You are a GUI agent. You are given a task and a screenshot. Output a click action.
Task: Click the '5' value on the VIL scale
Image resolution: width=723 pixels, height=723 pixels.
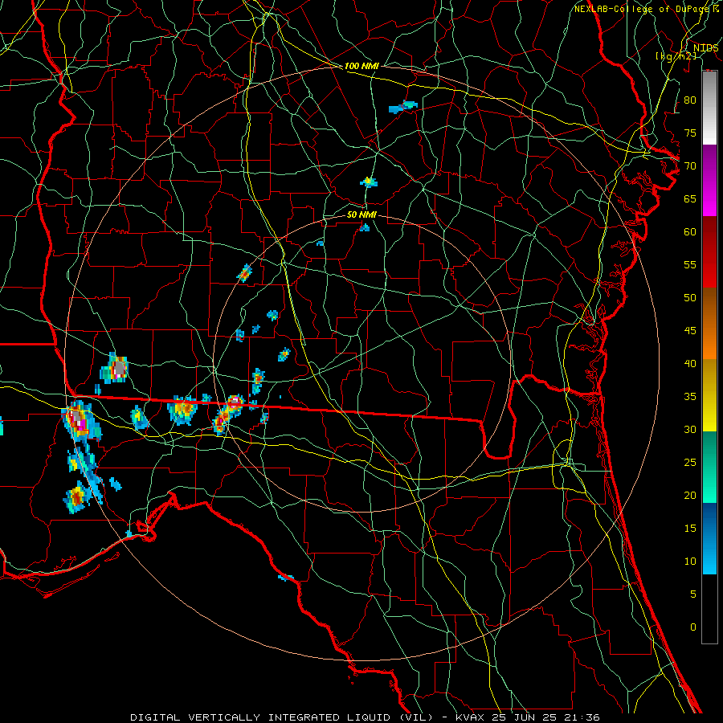693,594
